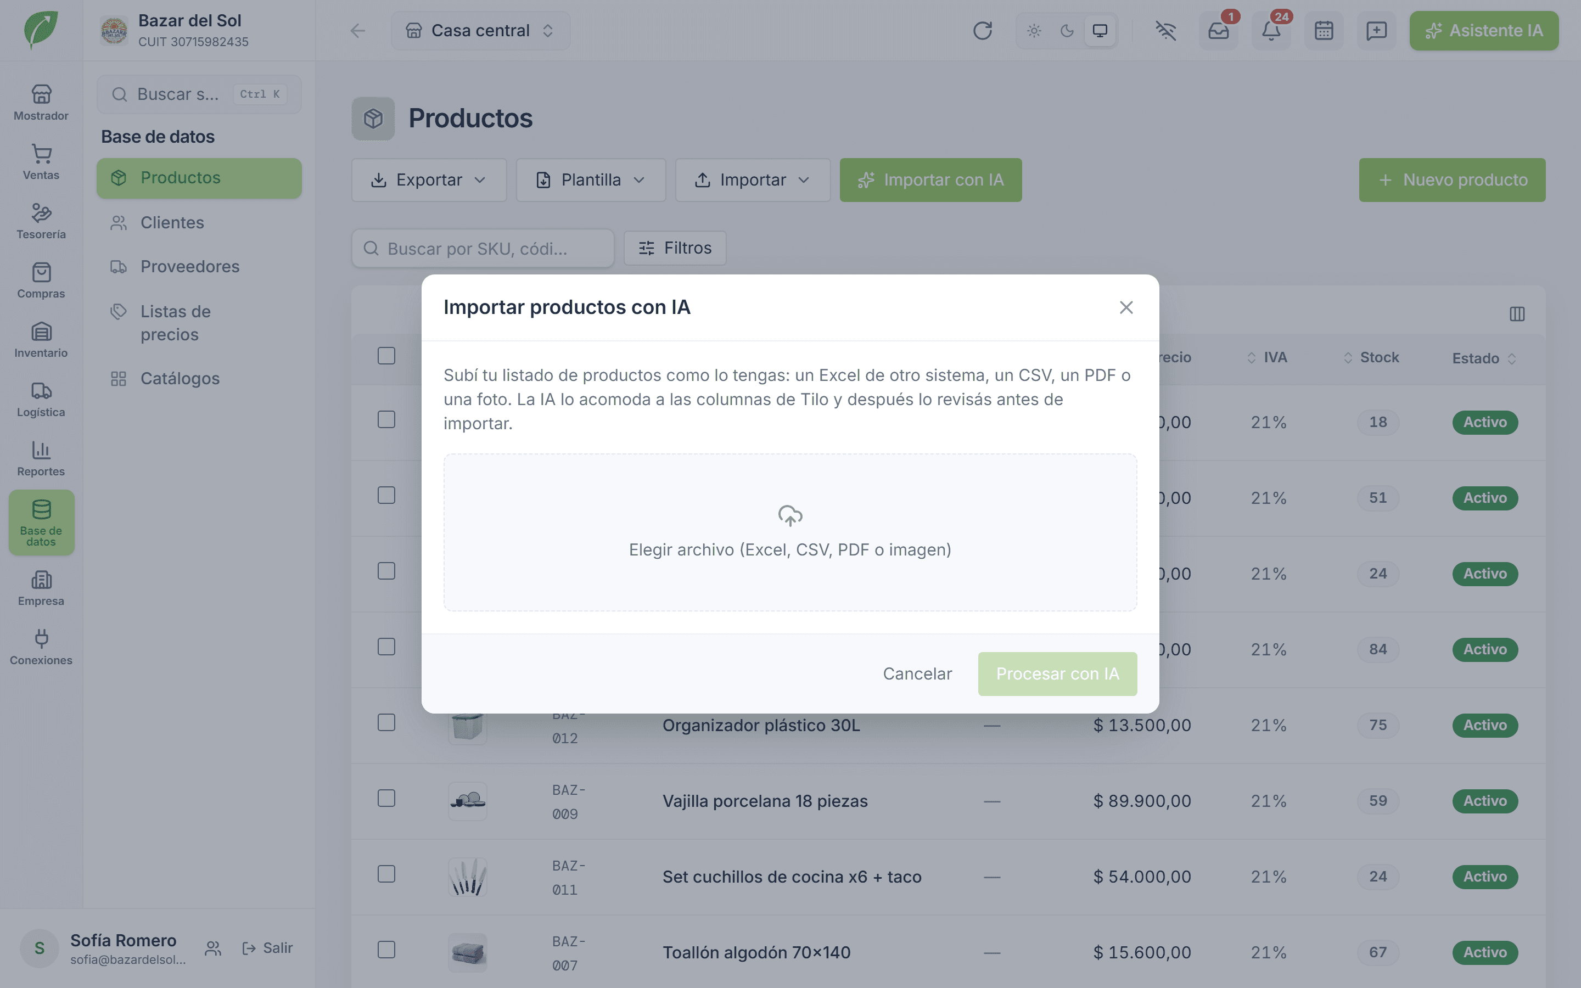The width and height of the screenshot is (1581, 988).
Task: Expand the Exportar dropdown
Action: [429, 179]
